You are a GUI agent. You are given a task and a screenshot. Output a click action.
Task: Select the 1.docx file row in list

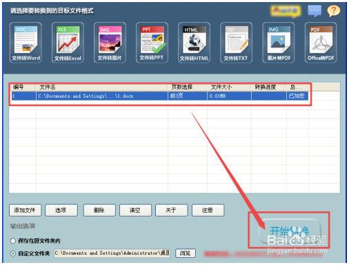pyautogui.click(x=160, y=96)
